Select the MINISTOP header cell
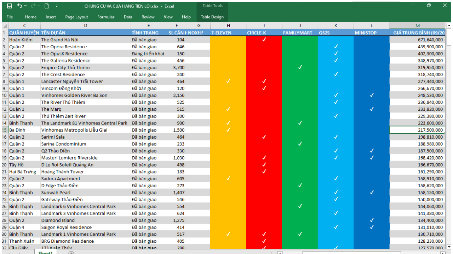Screen dimensions: 453x254 [372, 33]
